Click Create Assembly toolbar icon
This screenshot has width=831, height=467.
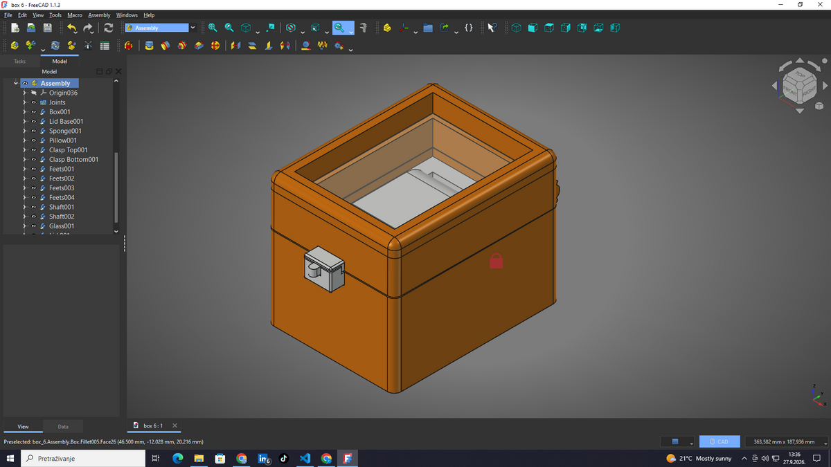coord(15,46)
